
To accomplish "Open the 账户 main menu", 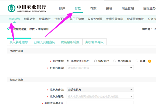I will pos(62,8).
